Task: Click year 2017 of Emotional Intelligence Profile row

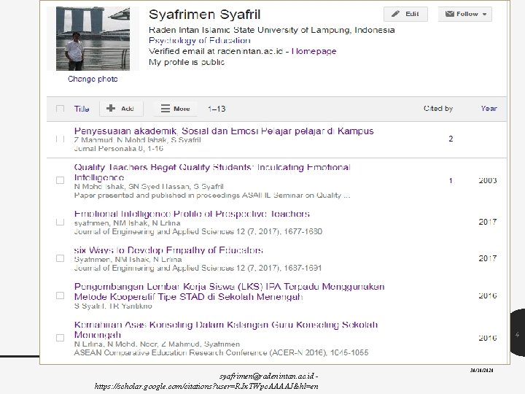Action: [488, 222]
